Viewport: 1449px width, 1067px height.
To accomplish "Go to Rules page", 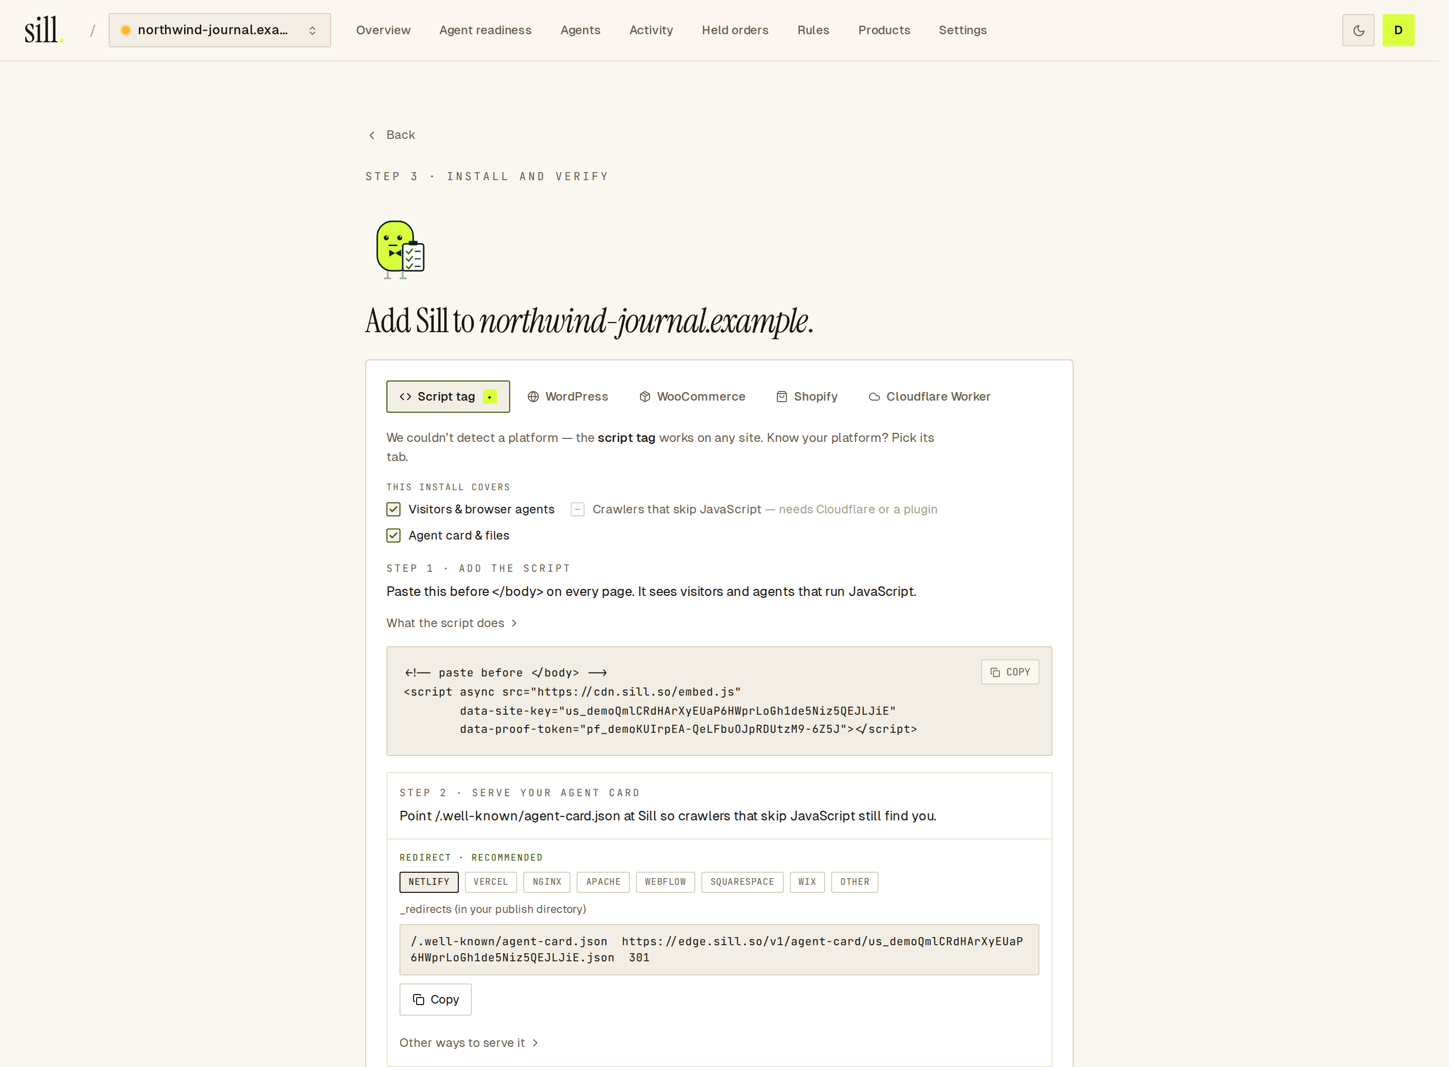I will tap(813, 30).
